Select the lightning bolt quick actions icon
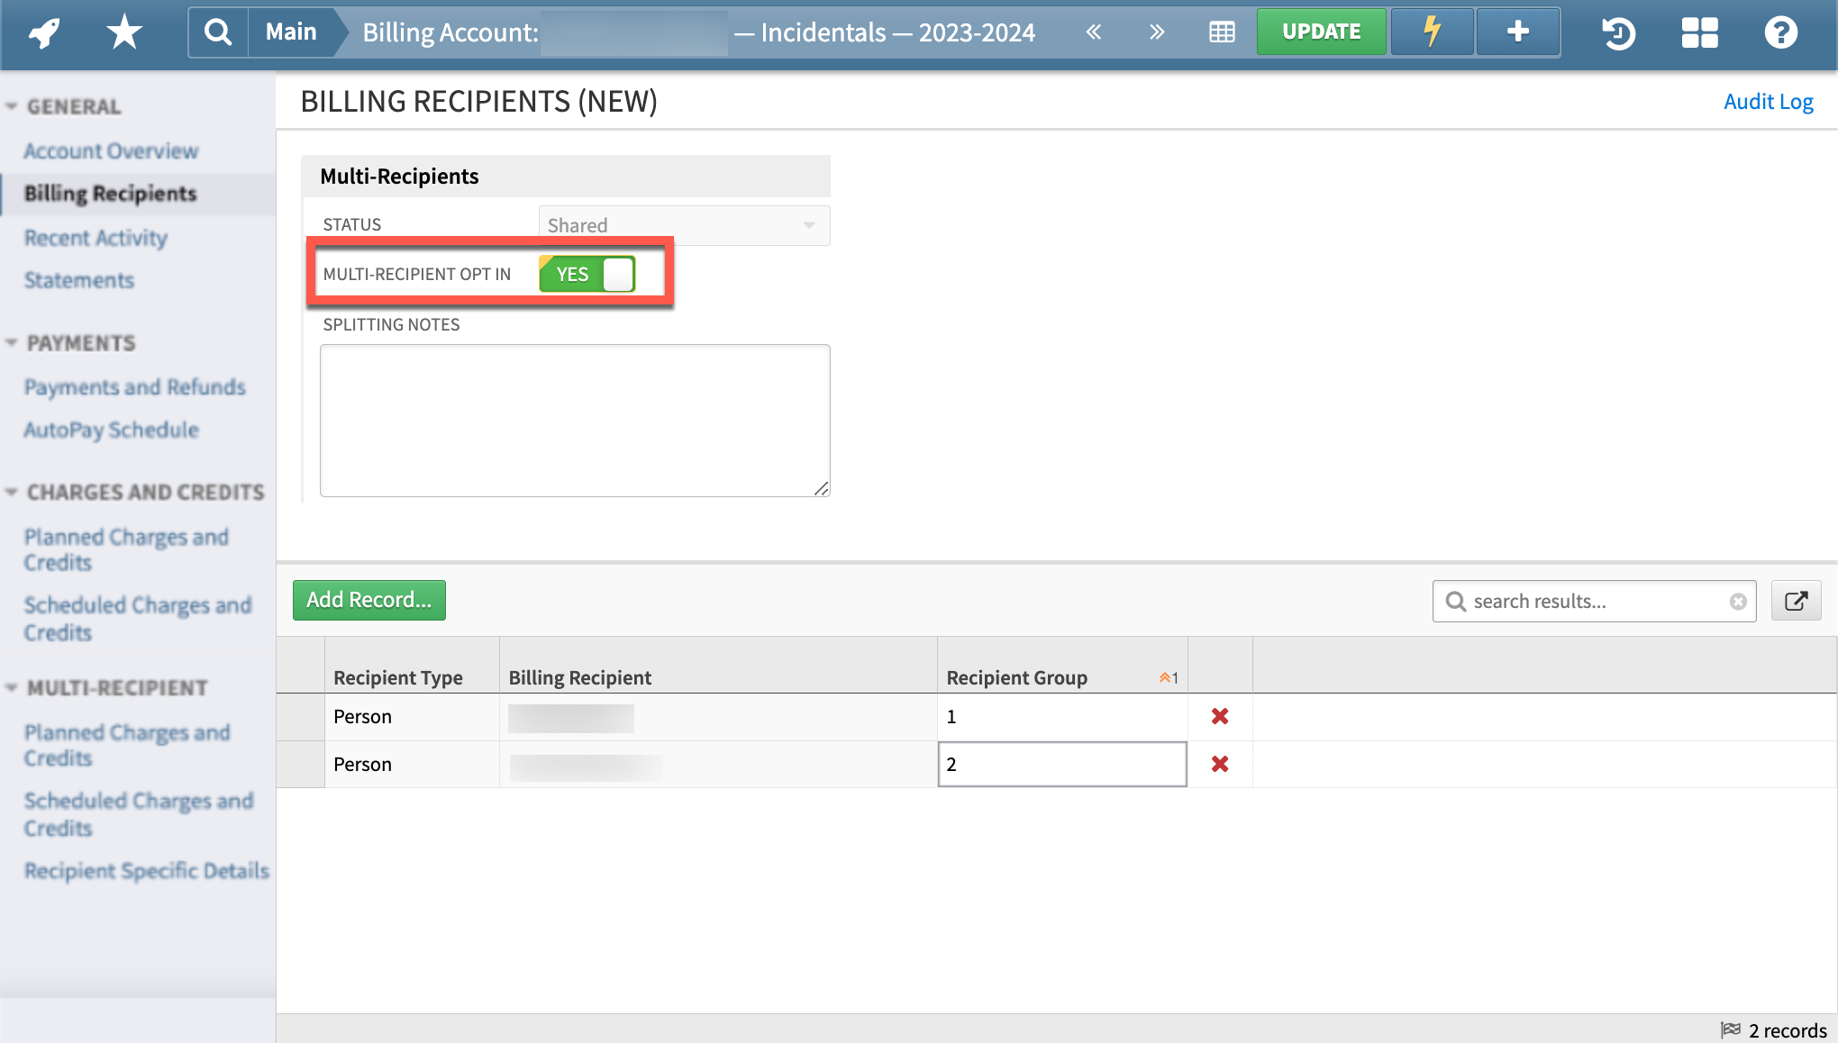 (x=1431, y=31)
